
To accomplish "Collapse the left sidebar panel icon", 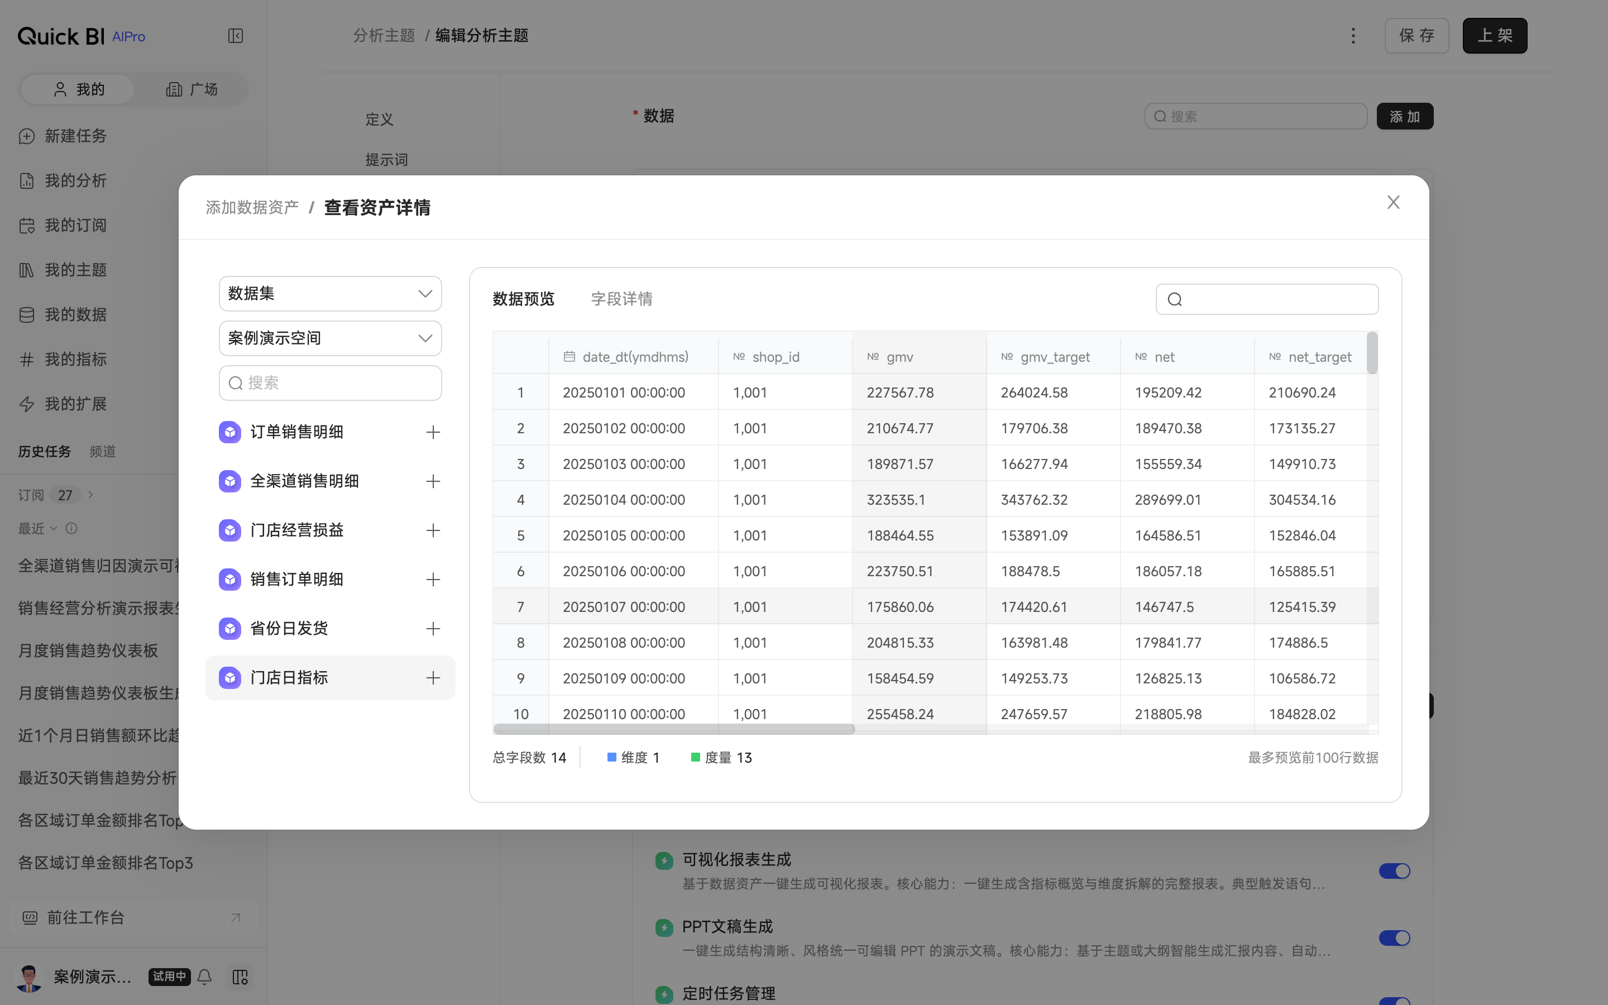I will [x=235, y=36].
